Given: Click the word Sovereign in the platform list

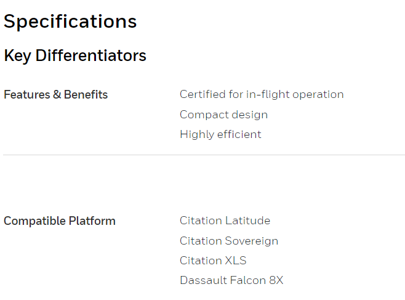Looking at the screenshot, I should tap(252, 241).
